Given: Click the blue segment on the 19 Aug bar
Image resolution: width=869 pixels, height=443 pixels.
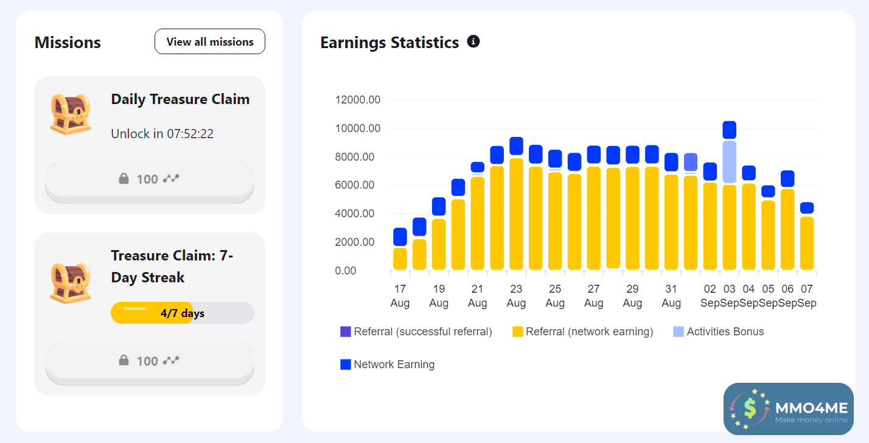Looking at the screenshot, I should click(439, 206).
